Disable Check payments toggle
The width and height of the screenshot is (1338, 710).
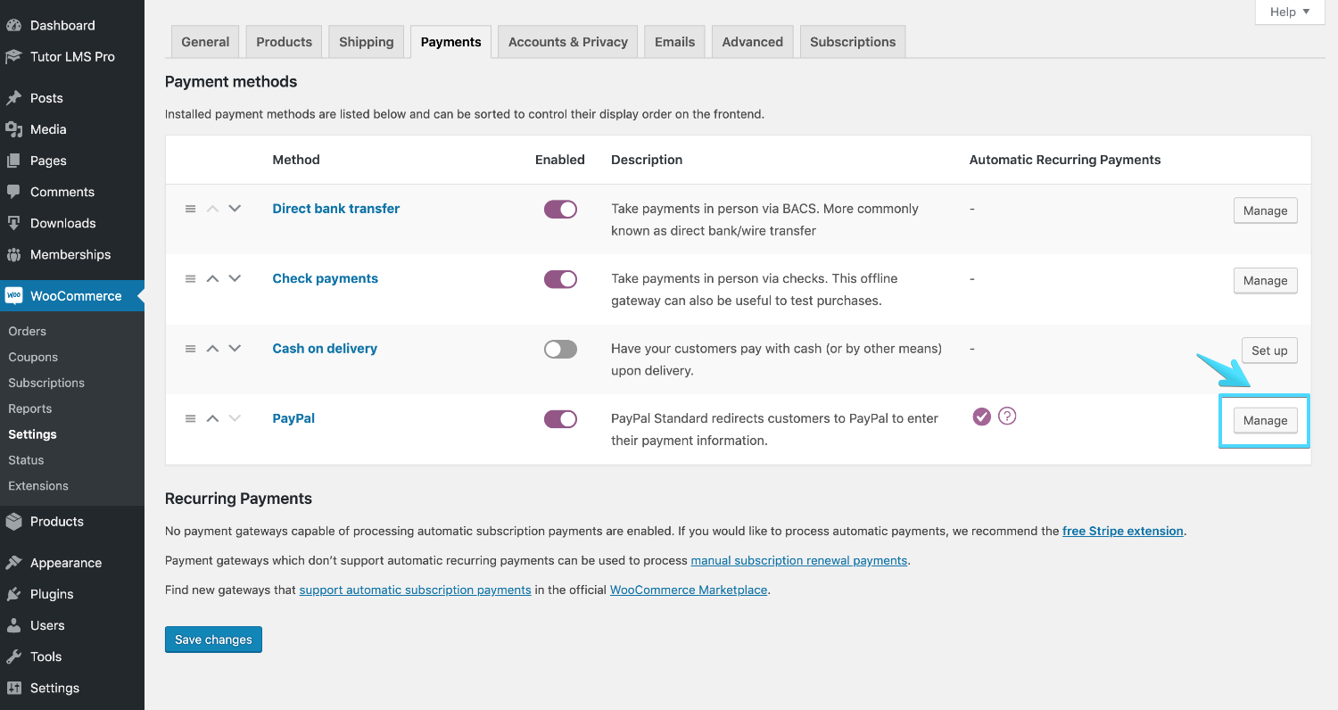(560, 279)
